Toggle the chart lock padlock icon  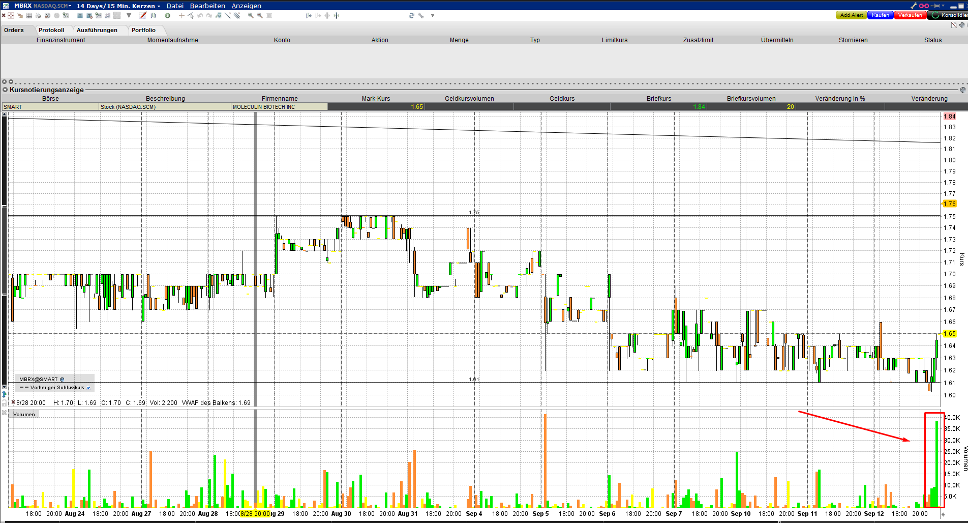click(x=5, y=402)
